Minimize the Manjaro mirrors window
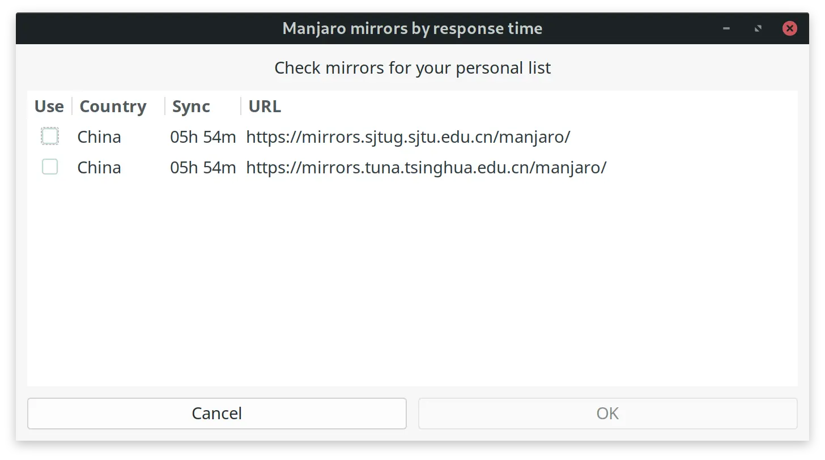Screen dimensions: 825x460 click(x=726, y=28)
